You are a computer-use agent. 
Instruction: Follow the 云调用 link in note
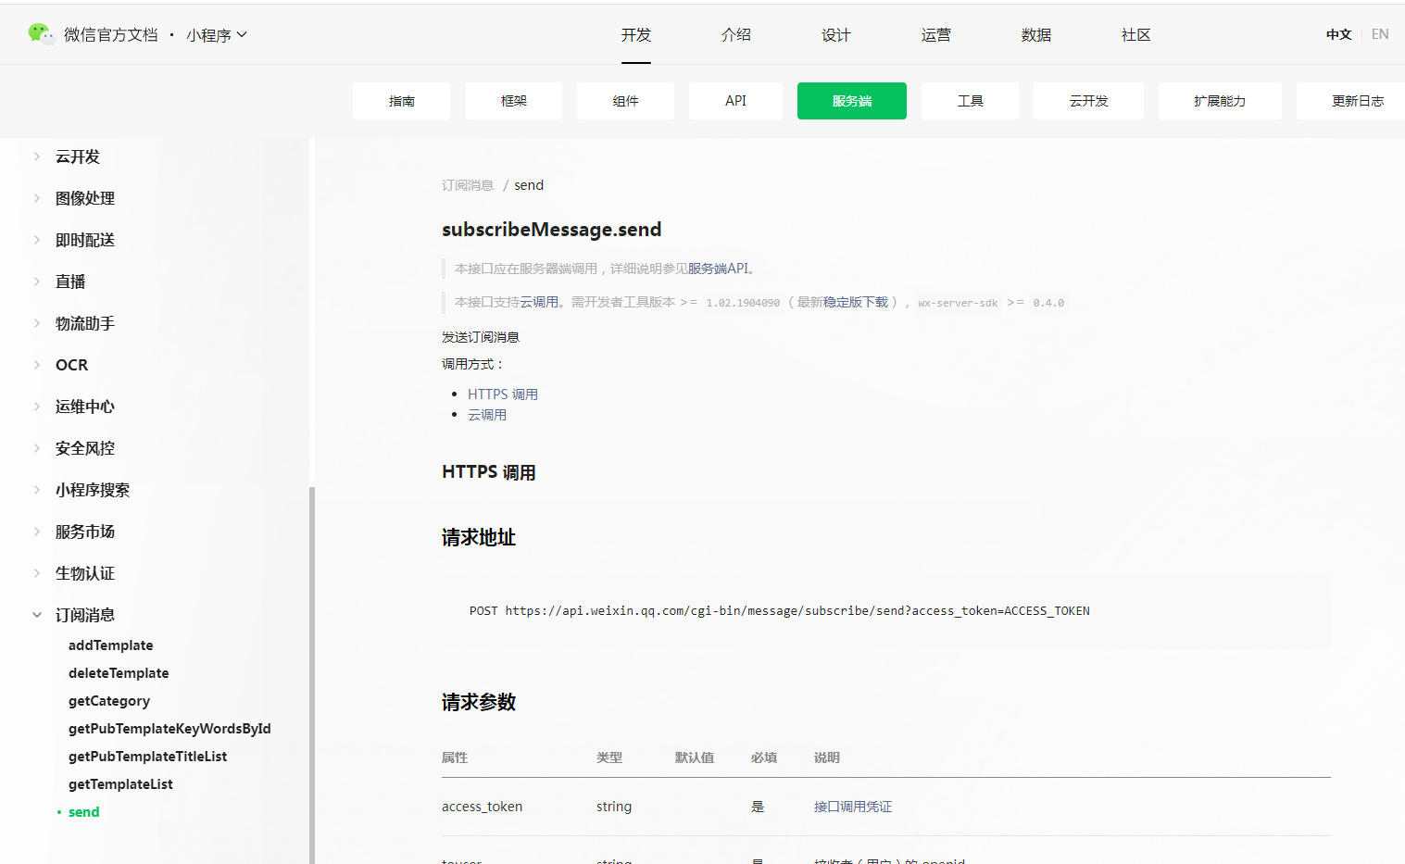tap(539, 302)
